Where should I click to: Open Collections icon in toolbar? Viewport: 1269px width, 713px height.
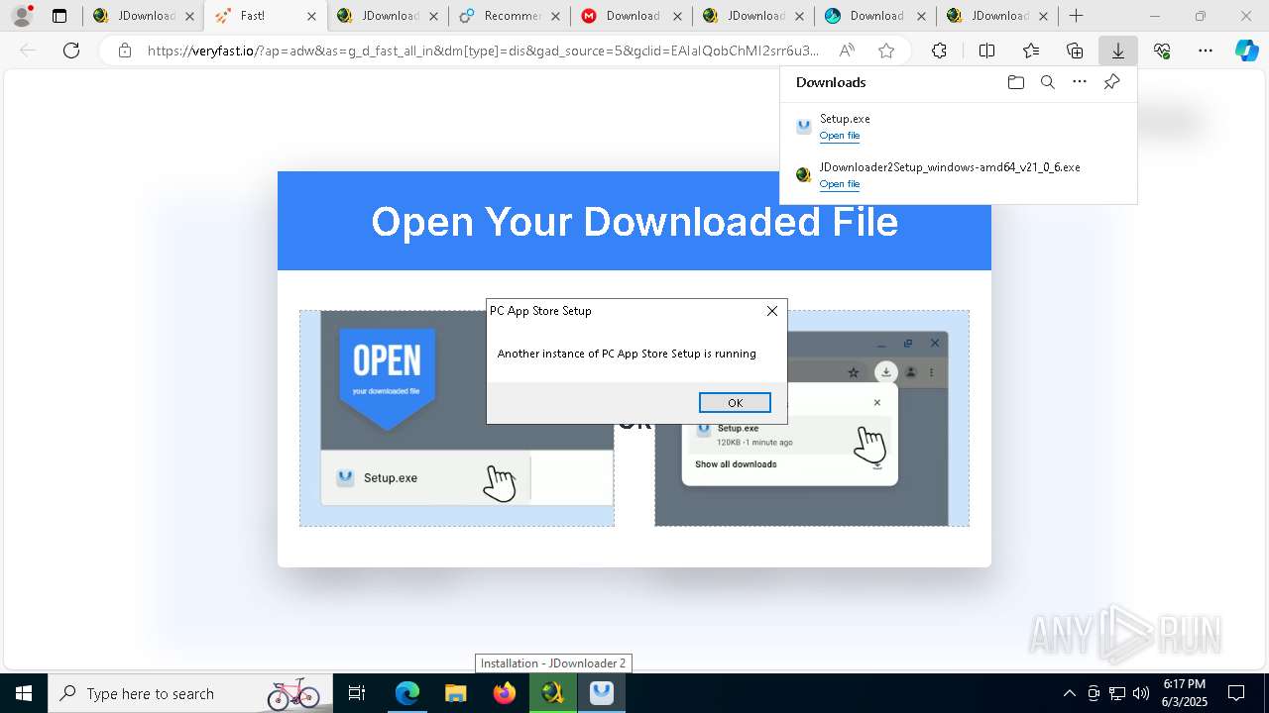coord(1075,51)
